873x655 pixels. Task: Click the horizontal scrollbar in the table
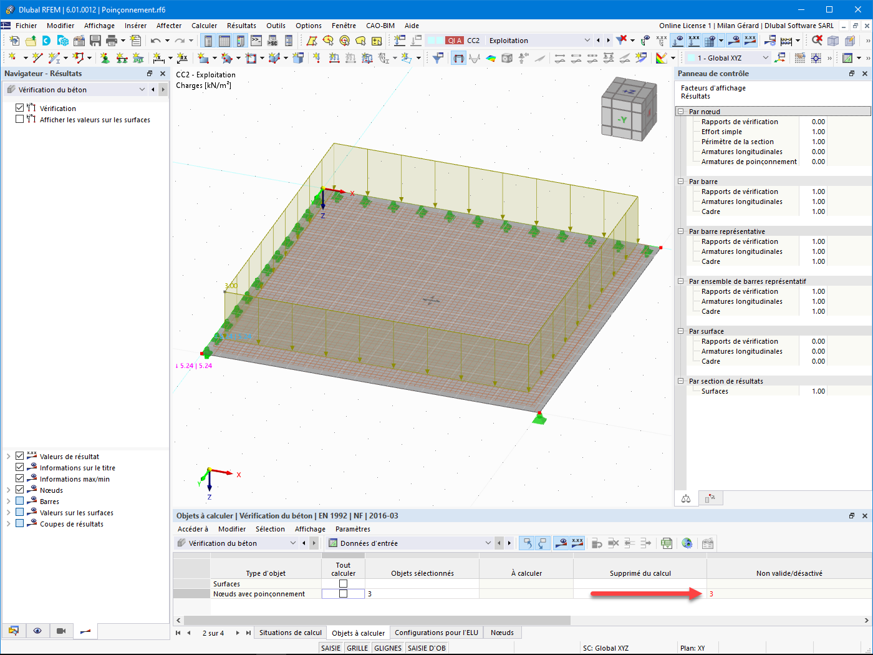[377, 620]
